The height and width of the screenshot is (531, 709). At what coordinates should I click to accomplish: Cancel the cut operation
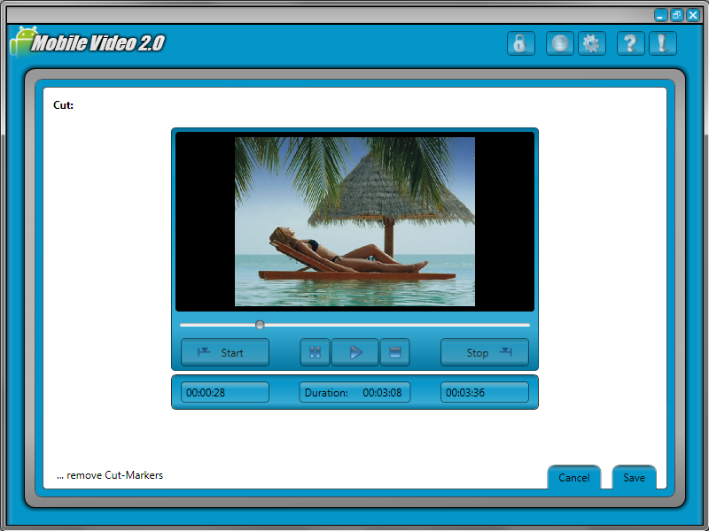(x=573, y=477)
